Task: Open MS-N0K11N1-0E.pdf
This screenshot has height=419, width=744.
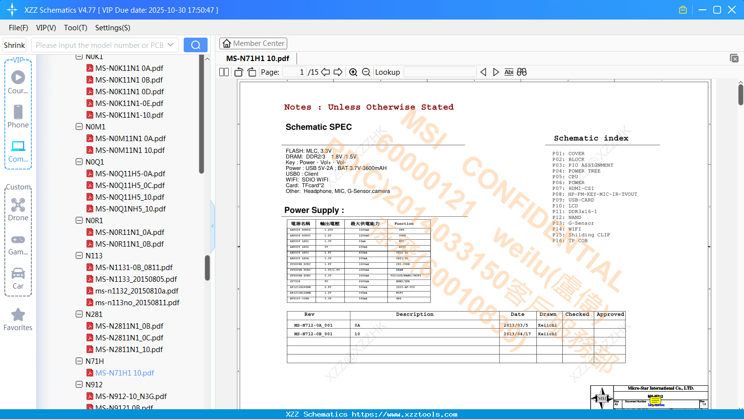Action: (x=125, y=103)
